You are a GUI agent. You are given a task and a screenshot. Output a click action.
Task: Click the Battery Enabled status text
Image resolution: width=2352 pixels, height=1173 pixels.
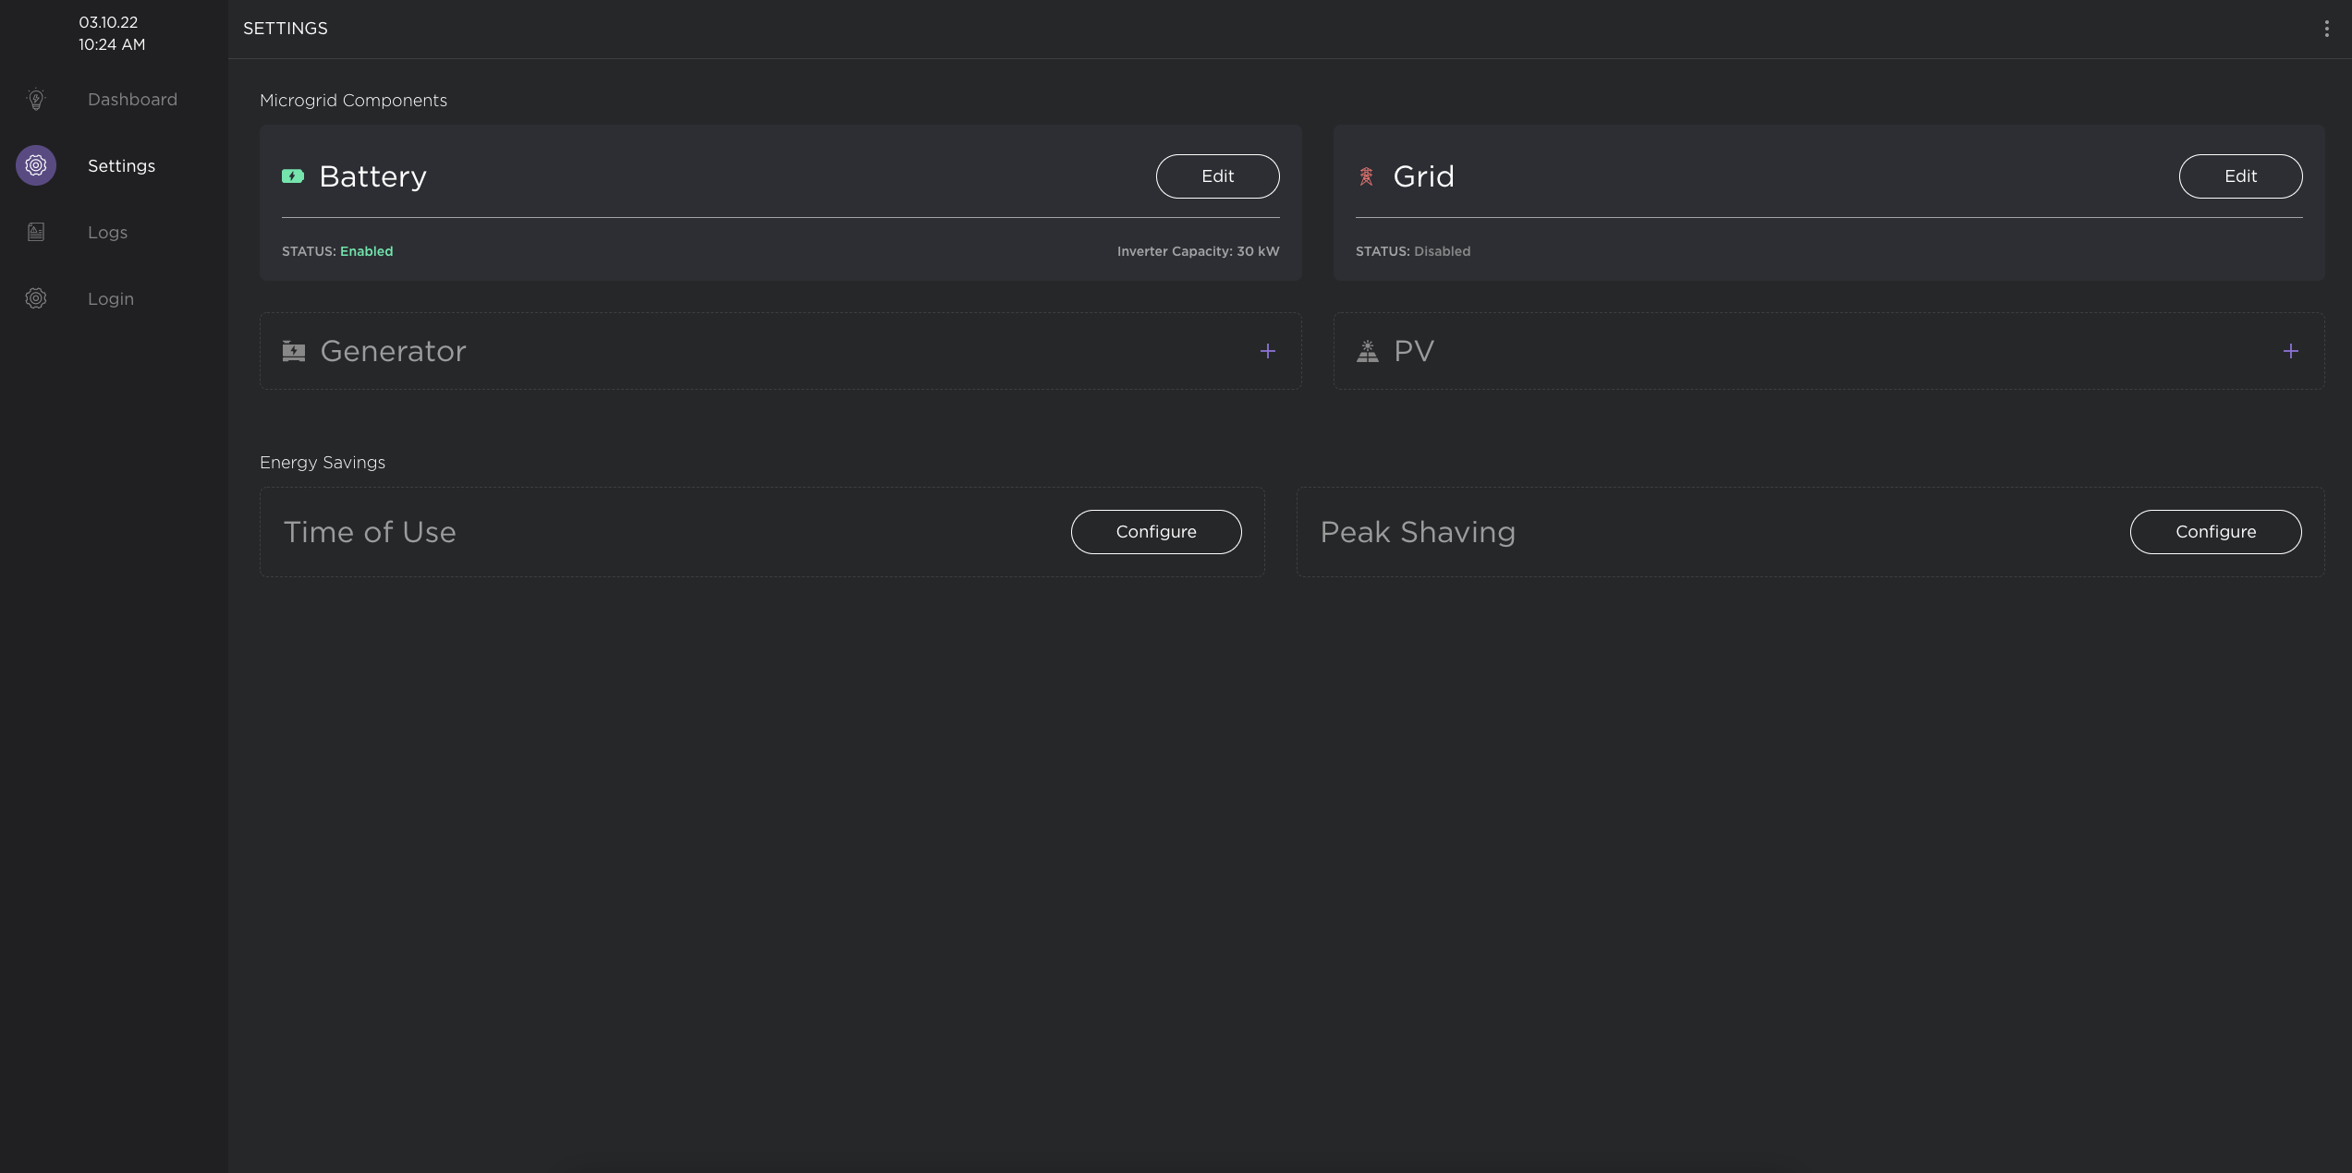[366, 251]
